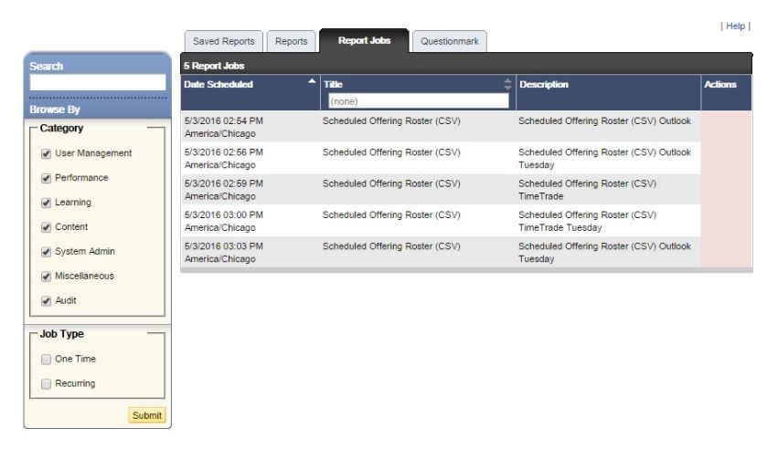This screenshot has width=767, height=449.
Task: Click the description in the 02:54 PM row
Action: pyautogui.click(x=604, y=120)
